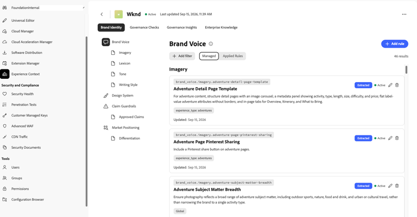Click the Wknd brand logo thumbnail
The image size is (417, 217).
point(118,14)
